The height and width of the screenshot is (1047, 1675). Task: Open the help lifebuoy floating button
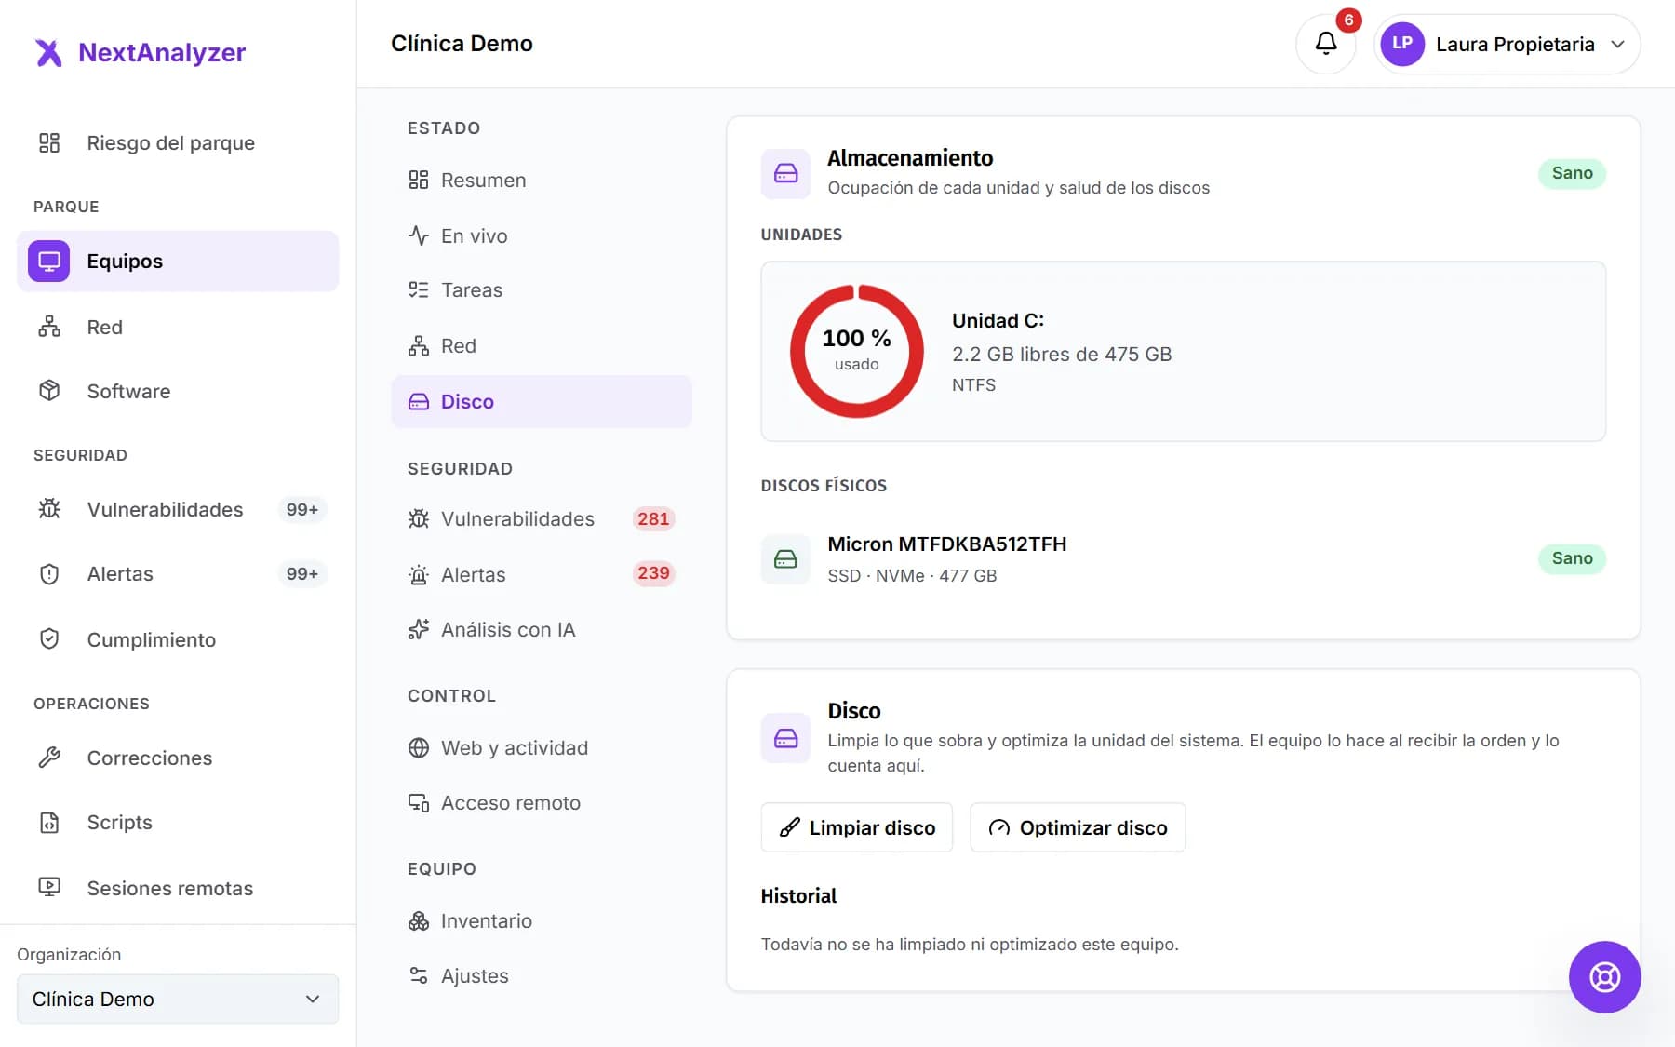tap(1604, 977)
